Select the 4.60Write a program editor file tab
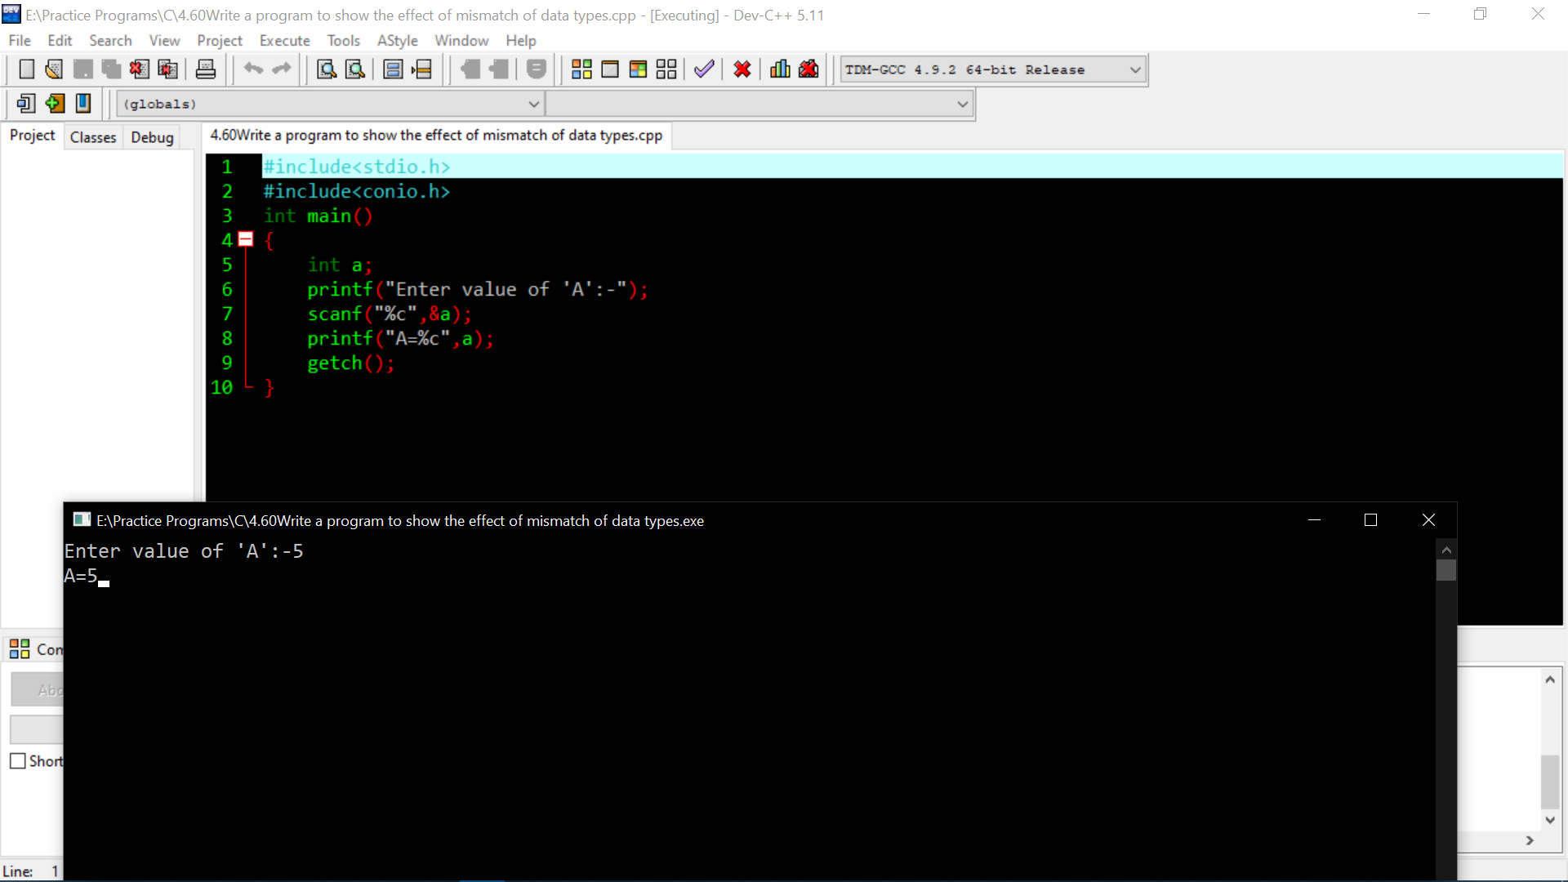 (437, 136)
